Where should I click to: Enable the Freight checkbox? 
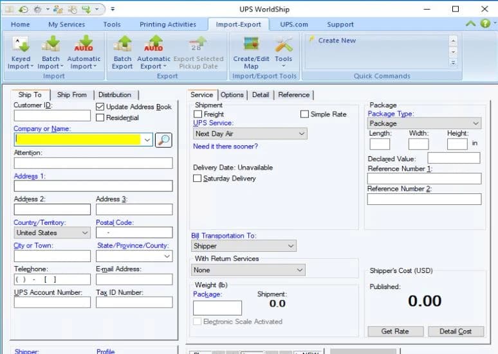[198, 114]
